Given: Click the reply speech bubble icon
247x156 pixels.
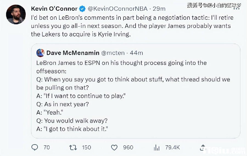Looking at the screenshot, I should 35,147.
